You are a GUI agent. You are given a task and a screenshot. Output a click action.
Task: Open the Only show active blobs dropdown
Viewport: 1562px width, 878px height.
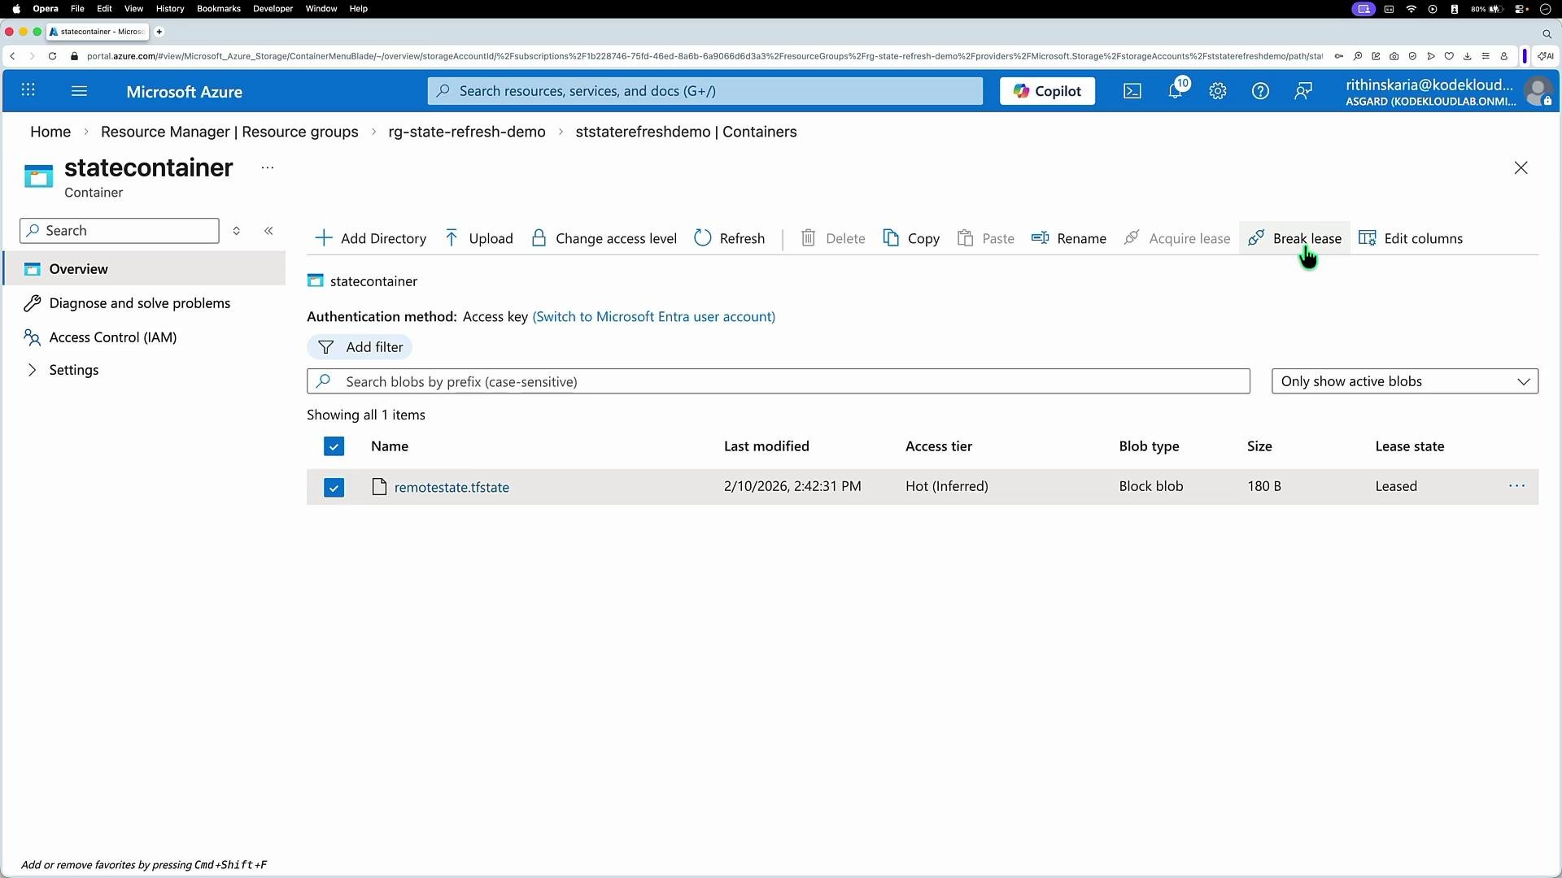pos(1405,381)
